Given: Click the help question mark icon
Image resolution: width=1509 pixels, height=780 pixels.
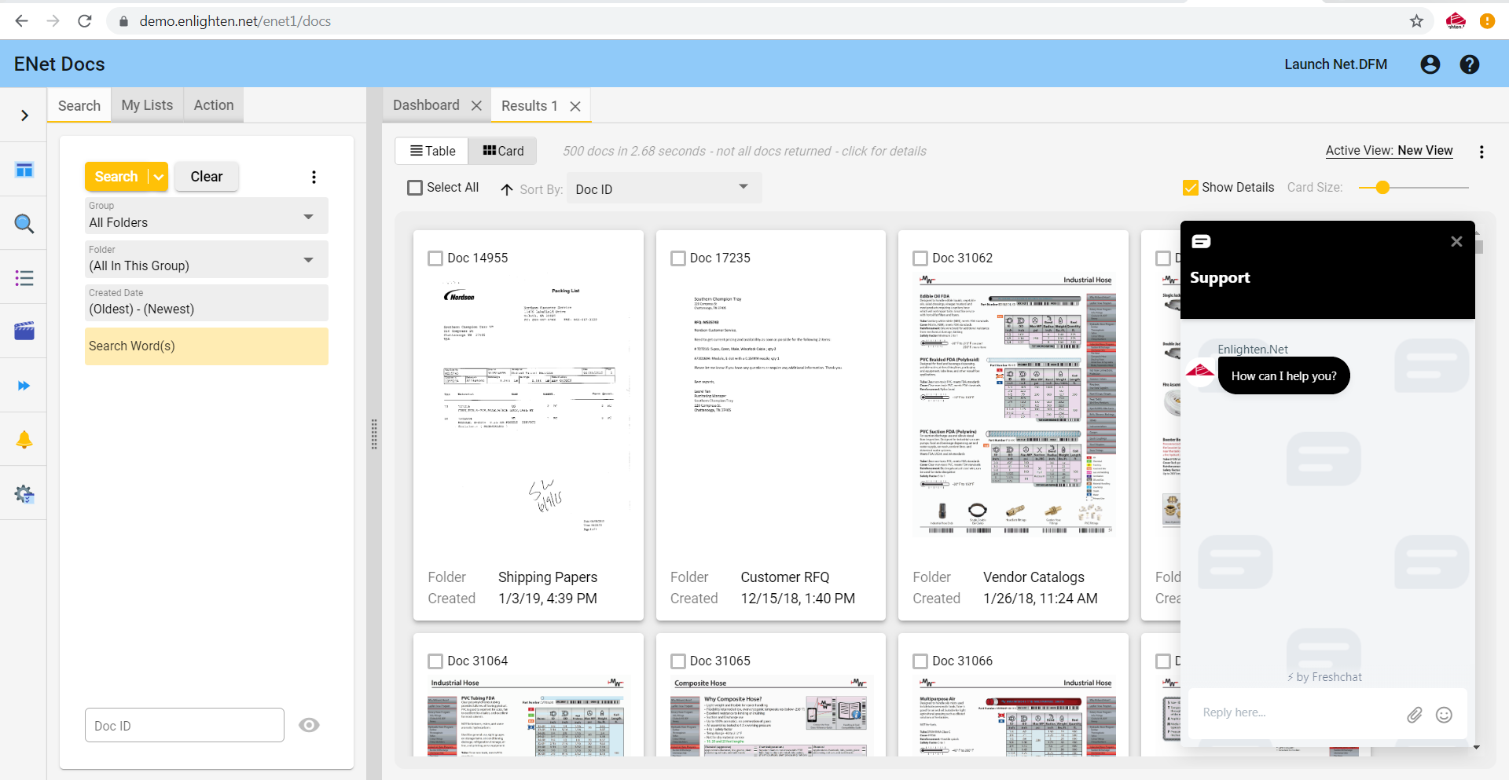Looking at the screenshot, I should [x=1469, y=64].
